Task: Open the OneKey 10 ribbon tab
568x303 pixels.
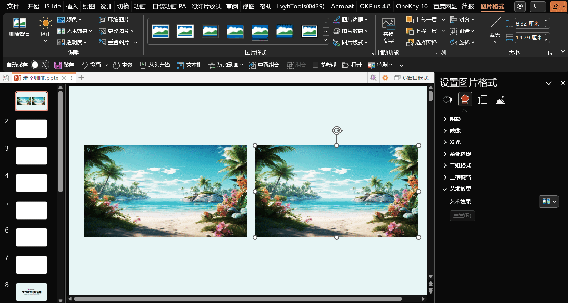Action: 412,6
